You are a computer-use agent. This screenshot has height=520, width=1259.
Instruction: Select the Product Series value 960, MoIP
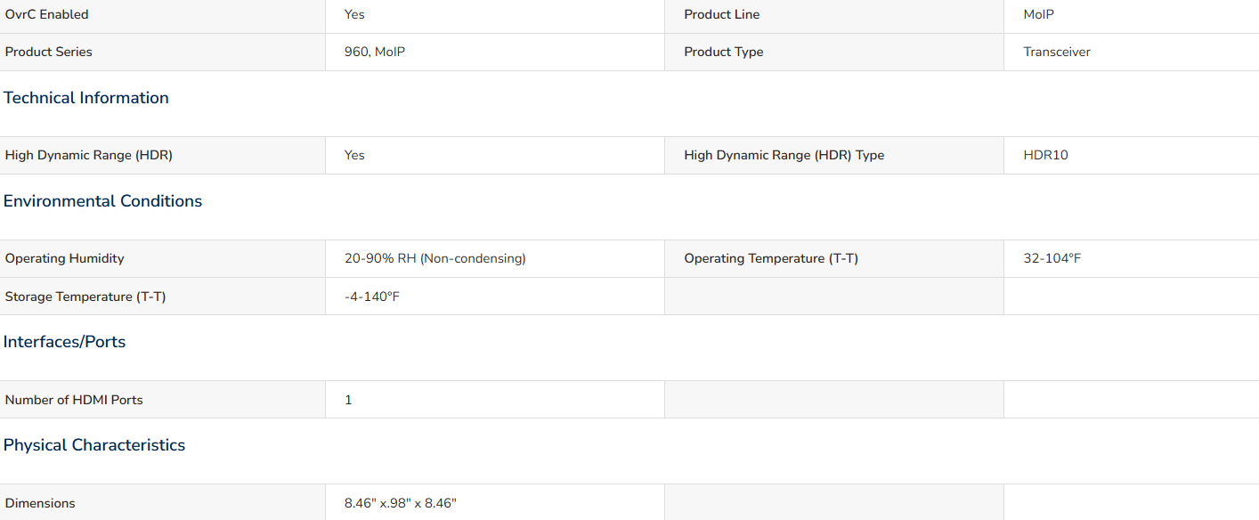pos(375,52)
